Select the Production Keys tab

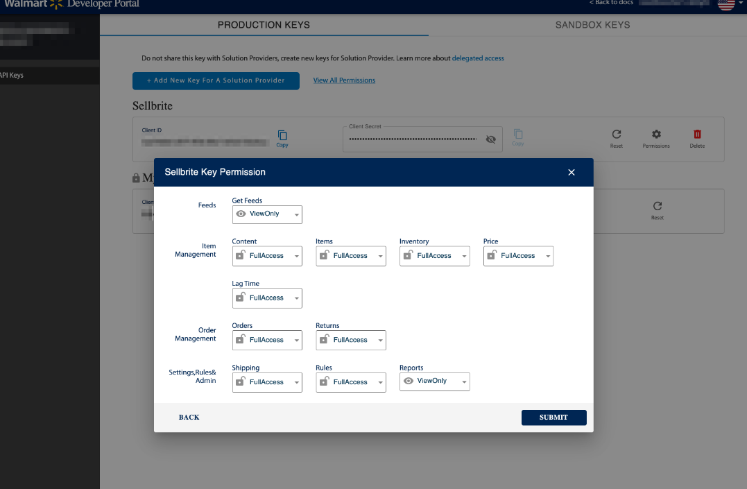pos(264,25)
